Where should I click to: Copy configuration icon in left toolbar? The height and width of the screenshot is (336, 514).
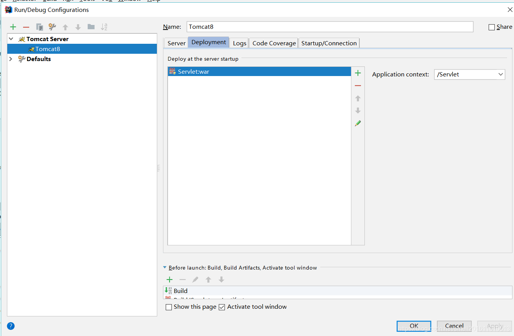[39, 27]
